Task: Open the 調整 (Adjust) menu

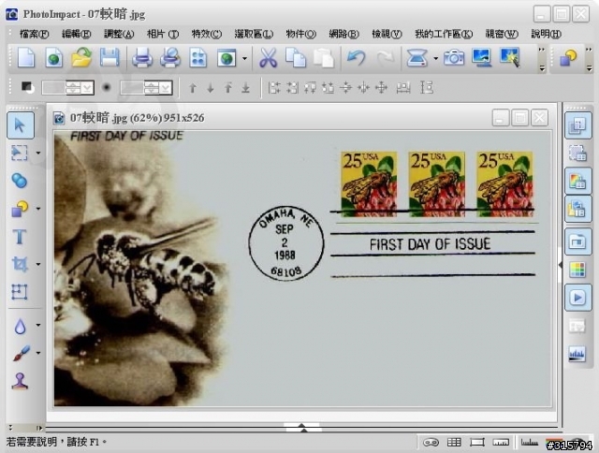Action: (119, 34)
